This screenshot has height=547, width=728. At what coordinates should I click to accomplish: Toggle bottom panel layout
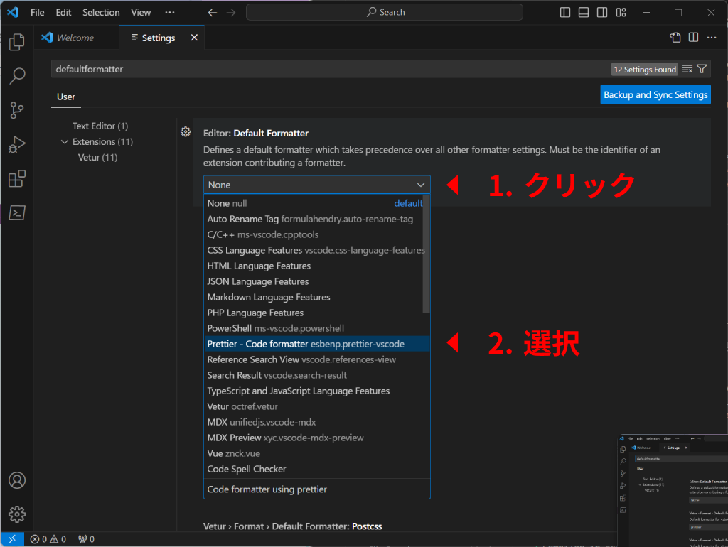click(x=584, y=13)
